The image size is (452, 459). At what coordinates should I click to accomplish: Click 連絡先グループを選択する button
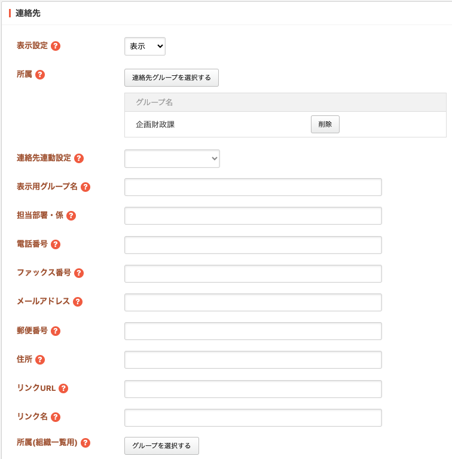(x=172, y=78)
